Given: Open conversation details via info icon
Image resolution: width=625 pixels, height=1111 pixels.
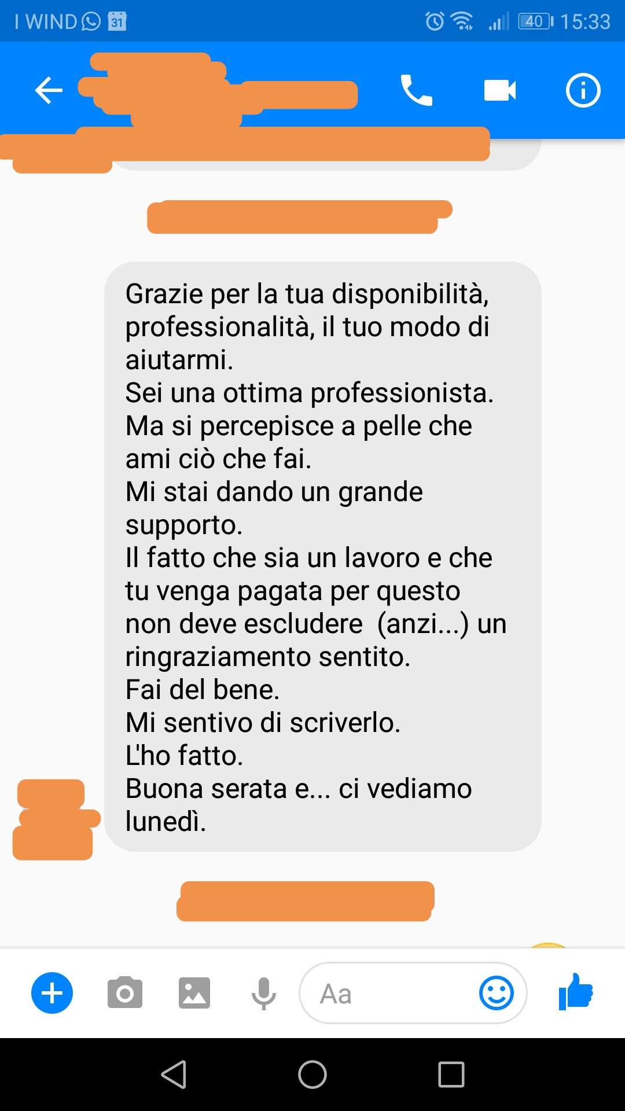Looking at the screenshot, I should [583, 90].
